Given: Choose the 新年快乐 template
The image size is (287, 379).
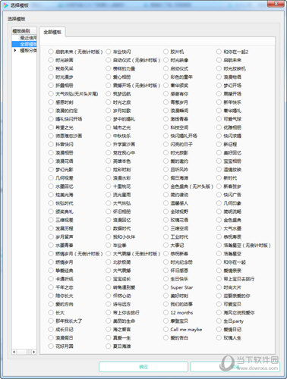Looking at the screenshot, I should point(219,102).
